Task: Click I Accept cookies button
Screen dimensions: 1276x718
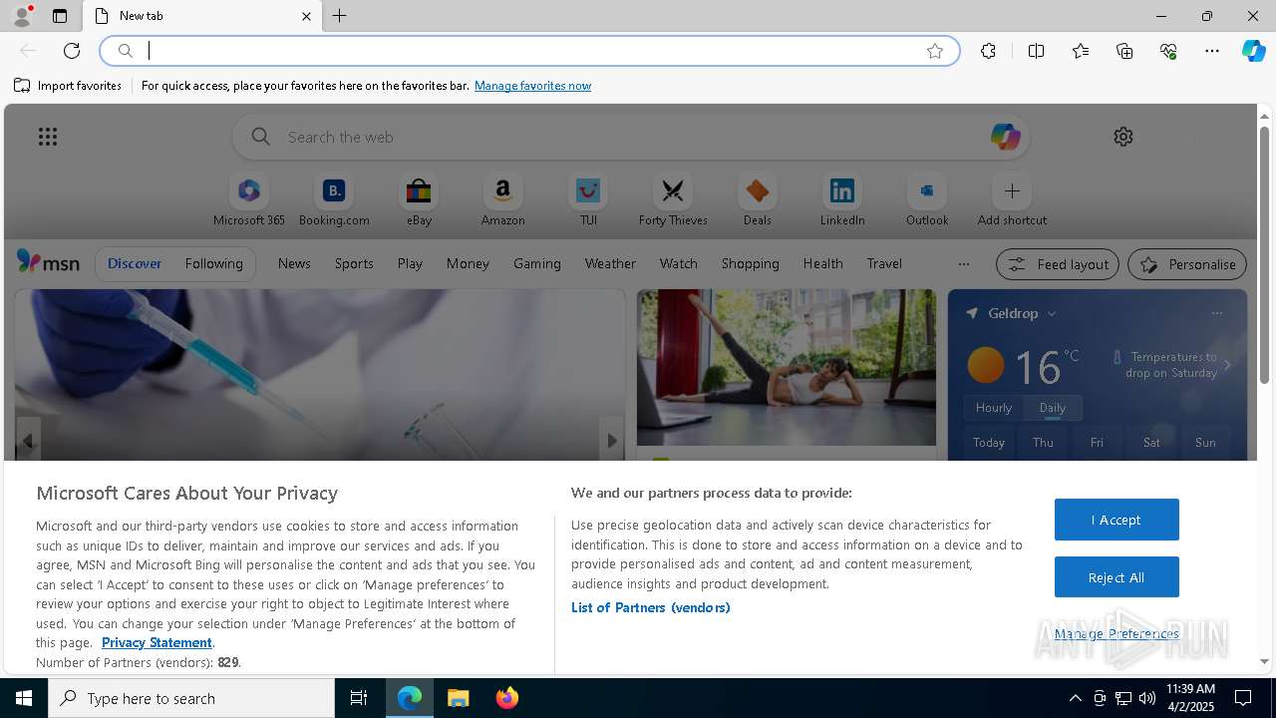Action: (1116, 520)
